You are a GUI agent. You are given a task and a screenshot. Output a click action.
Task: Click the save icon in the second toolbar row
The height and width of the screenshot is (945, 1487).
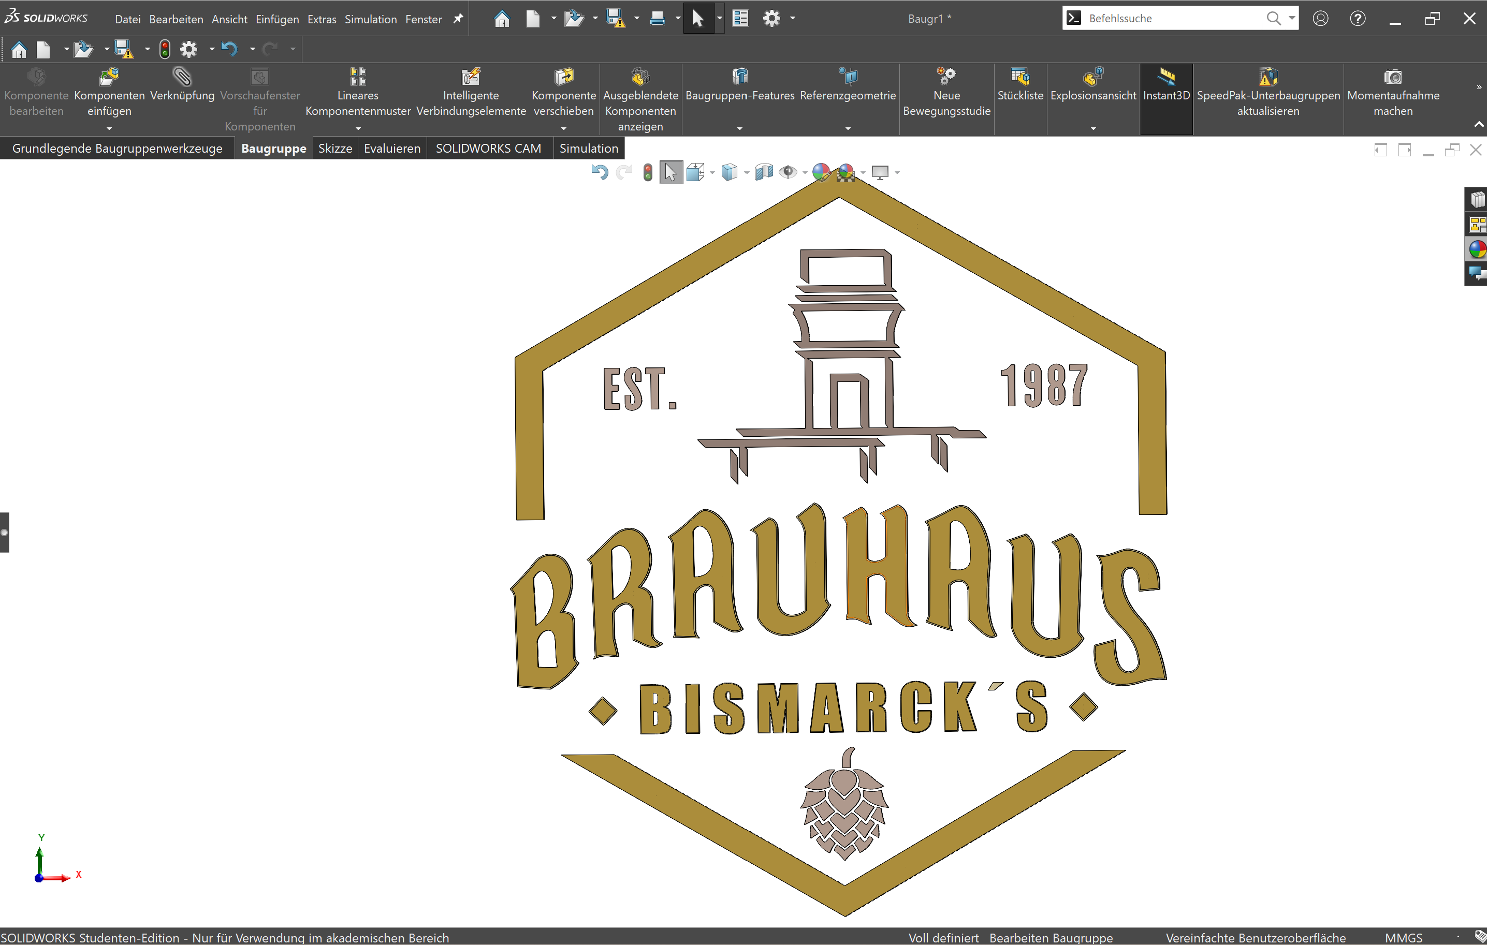[124, 49]
